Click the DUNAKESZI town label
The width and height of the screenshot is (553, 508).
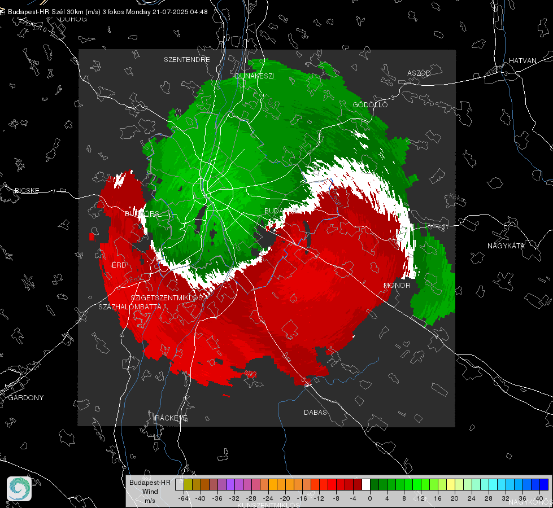(254, 76)
